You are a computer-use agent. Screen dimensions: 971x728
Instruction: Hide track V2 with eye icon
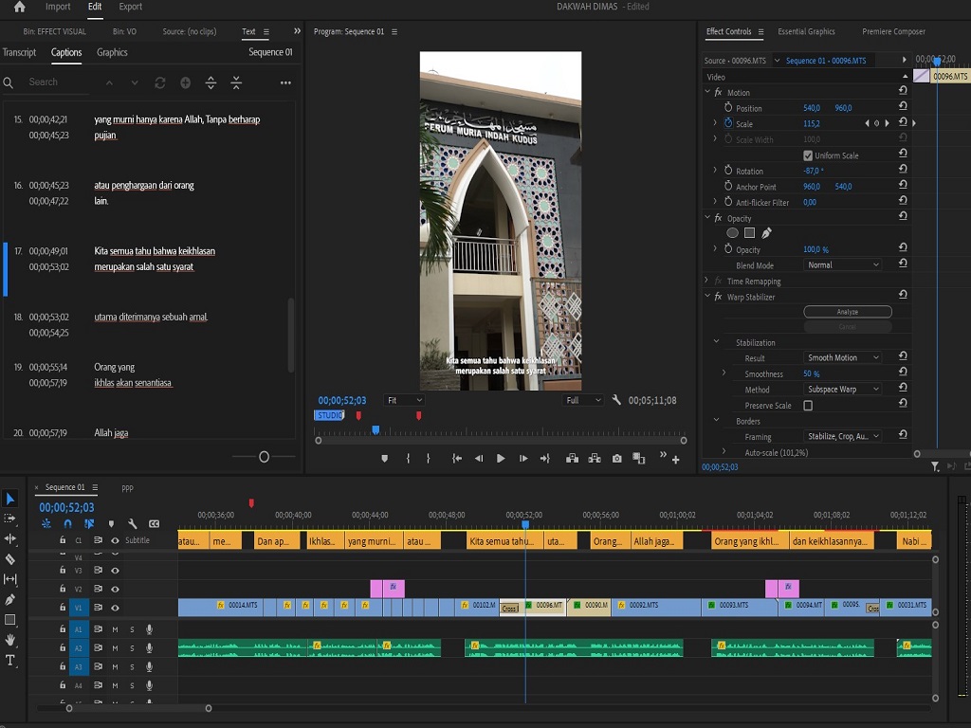click(x=115, y=590)
